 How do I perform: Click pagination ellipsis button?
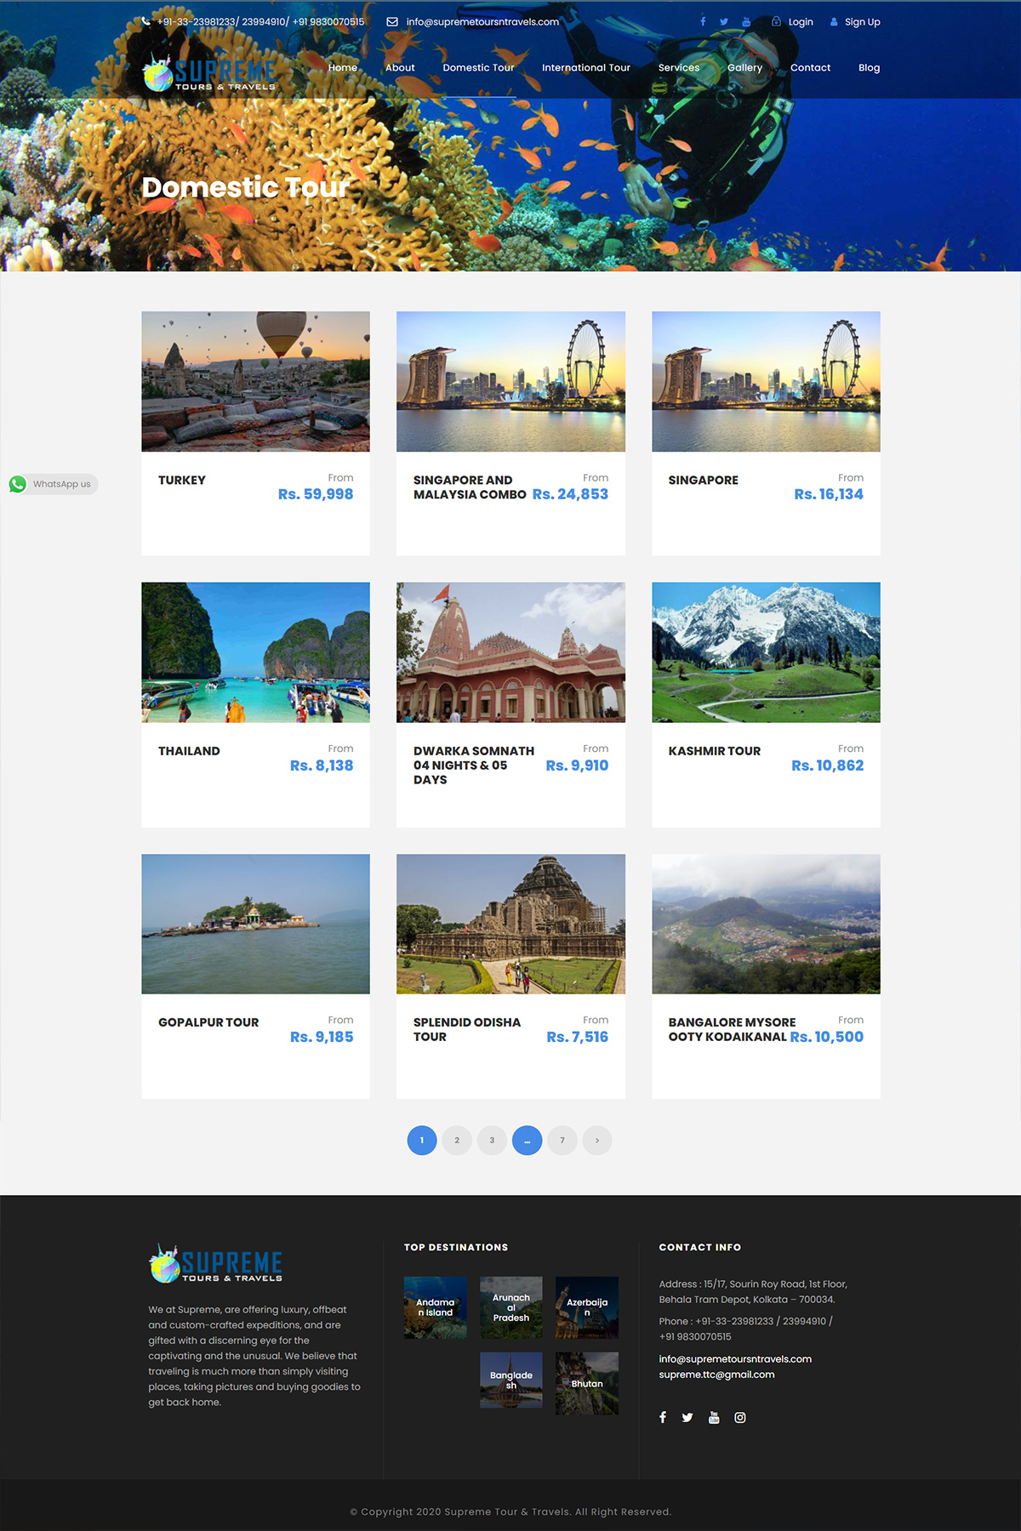527,1141
